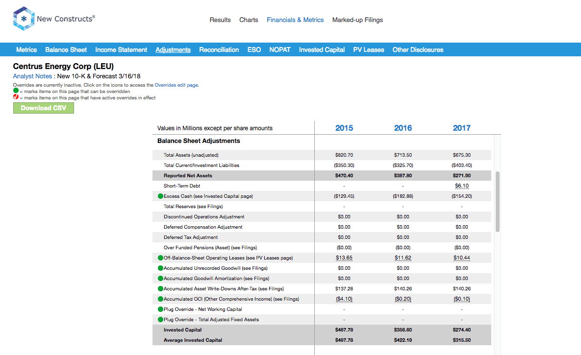Click the $13.65 operating leases value

click(x=344, y=258)
